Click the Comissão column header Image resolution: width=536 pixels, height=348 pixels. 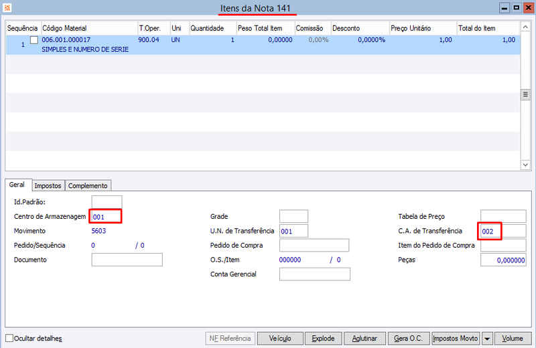tap(313, 28)
